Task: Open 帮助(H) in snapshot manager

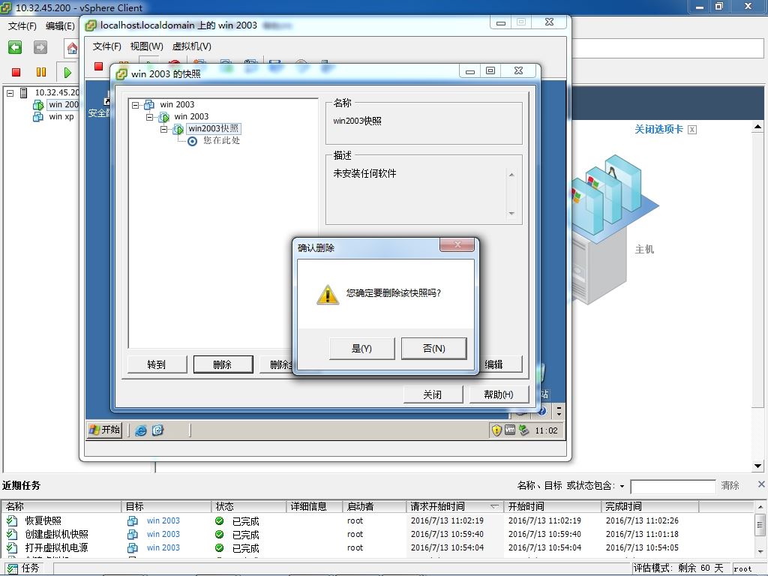Action: tap(499, 394)
